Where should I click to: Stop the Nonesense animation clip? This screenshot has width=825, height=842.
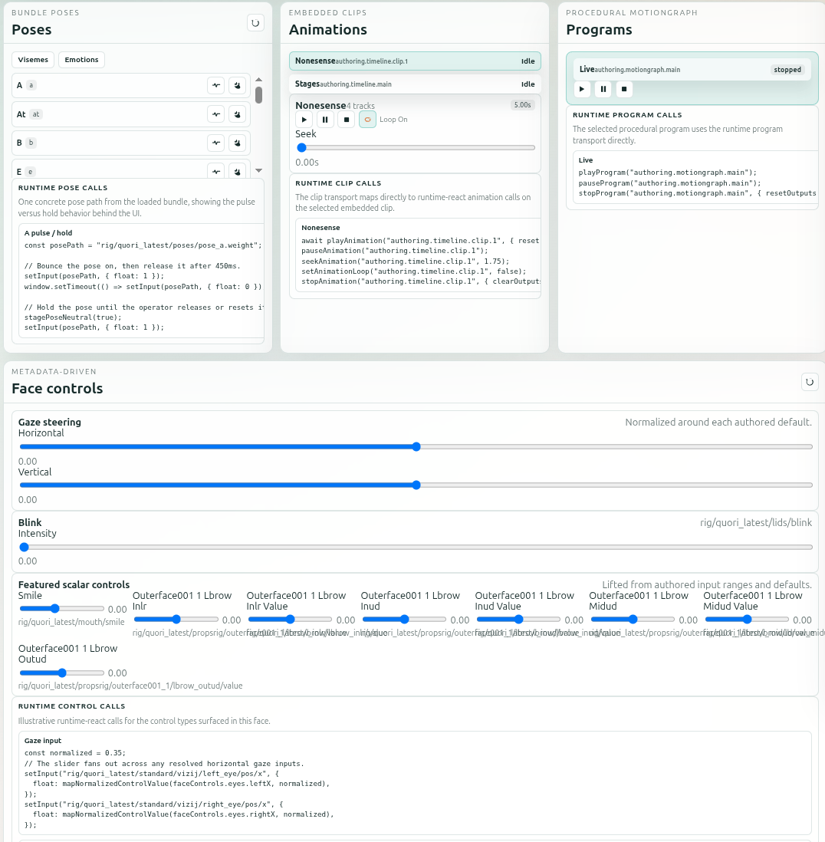click(347, 120)
